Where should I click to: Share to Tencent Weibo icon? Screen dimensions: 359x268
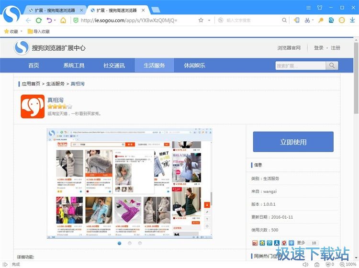(x=269, y=243)
